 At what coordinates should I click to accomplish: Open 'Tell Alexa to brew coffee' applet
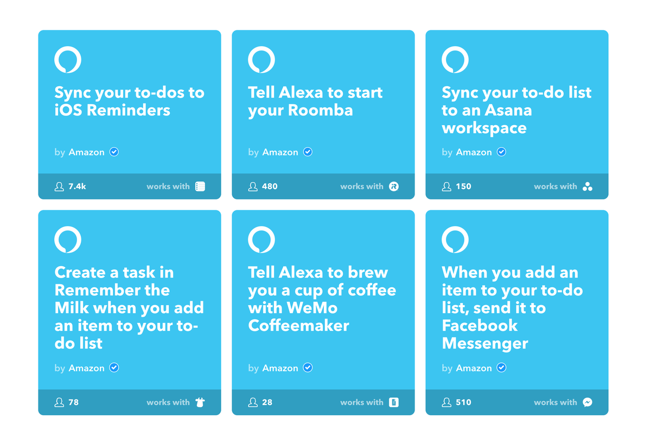pyautogui.click(x=322, y=299)
